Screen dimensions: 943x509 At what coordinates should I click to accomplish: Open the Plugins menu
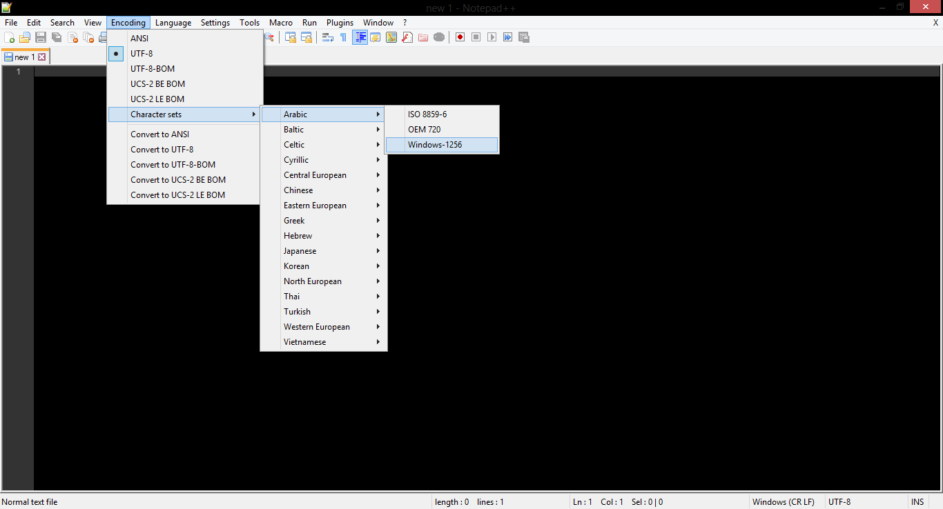point(340,23)
